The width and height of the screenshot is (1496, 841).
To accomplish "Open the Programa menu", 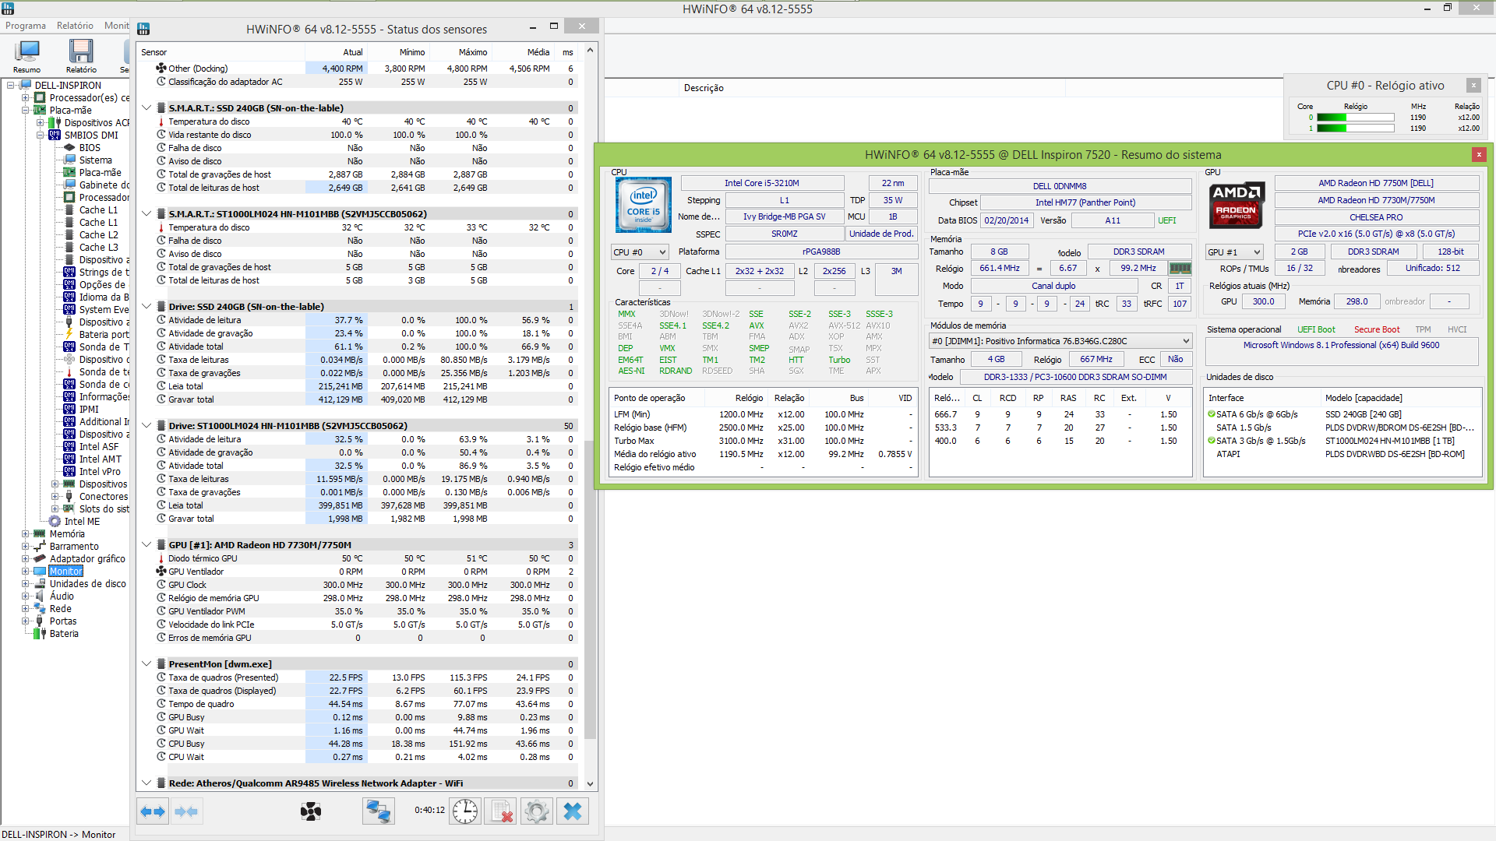I will pyautogui.click(x=26, y=26).
